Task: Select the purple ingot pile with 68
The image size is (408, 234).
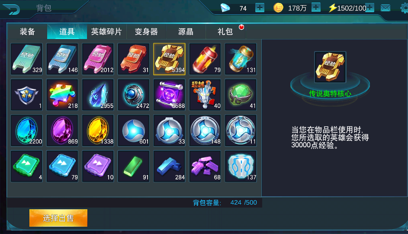Action: [205, 166]
